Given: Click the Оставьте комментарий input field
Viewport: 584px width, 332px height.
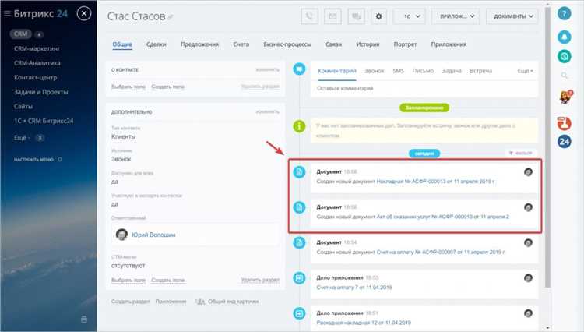Looking at the screenshot, I should click(424, 89).
